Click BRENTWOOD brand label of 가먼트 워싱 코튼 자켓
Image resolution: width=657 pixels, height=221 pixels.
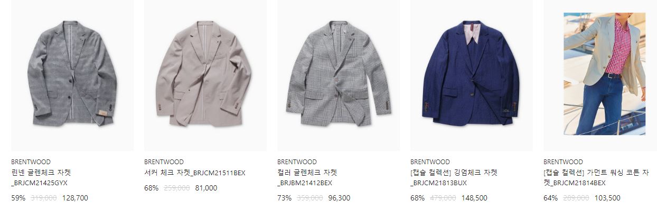pyautogui.click(x=563, y=162)
